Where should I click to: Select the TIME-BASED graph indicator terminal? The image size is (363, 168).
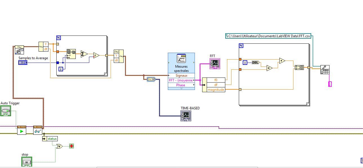pos(186,116)
